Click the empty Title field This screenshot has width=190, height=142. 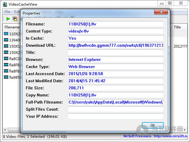coord(116,52)
